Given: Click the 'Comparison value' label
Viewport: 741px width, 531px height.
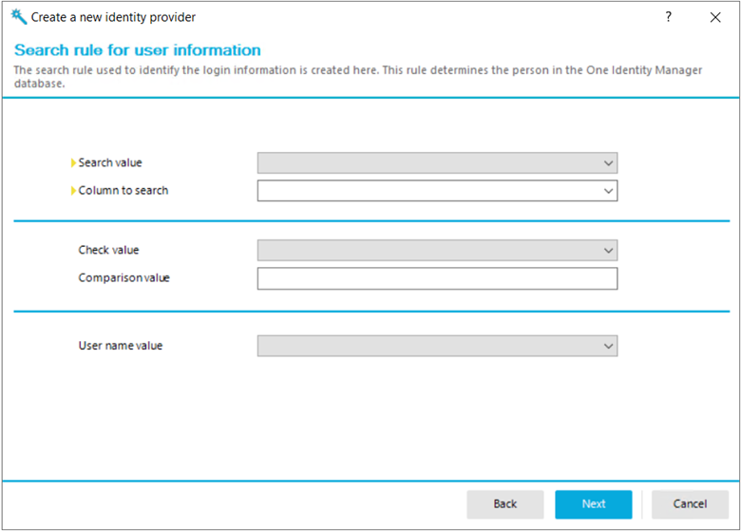Looking at the screenshot, I should (123, 277).
